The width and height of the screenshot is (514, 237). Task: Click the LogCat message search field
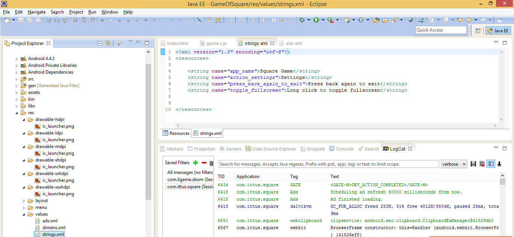coord(329,164)
